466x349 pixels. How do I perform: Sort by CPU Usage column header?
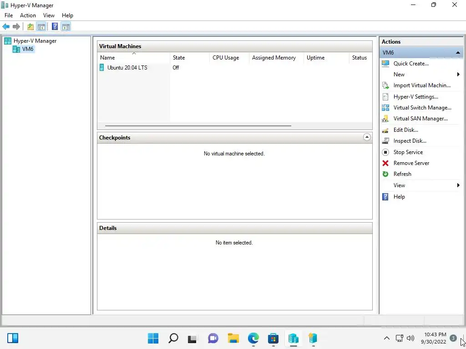[229, 58]
